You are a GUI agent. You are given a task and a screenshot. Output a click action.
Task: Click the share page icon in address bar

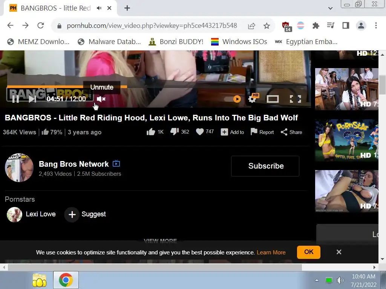click(251, 26)
